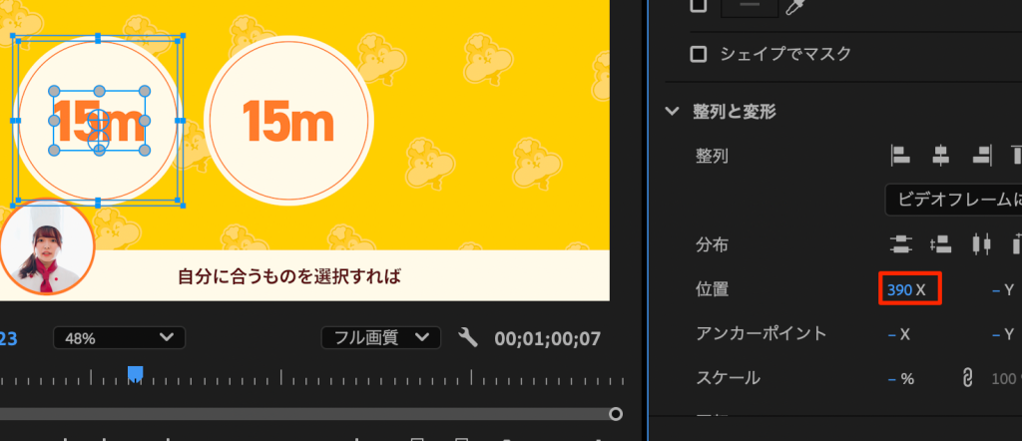The width and height of the screenshot is (1022, 441).
Task: Click the third distribute icon in 分布 row
Action: [x=981, y=243]
